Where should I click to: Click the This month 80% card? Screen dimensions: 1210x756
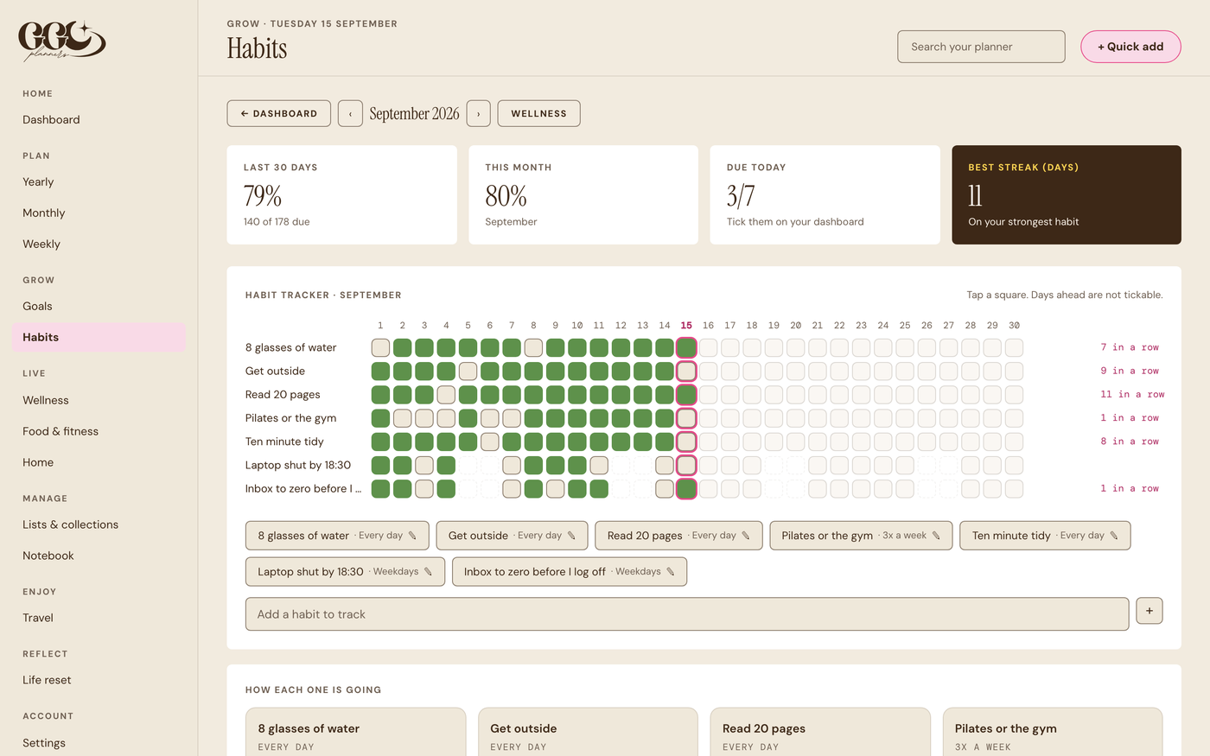(583, 195)
